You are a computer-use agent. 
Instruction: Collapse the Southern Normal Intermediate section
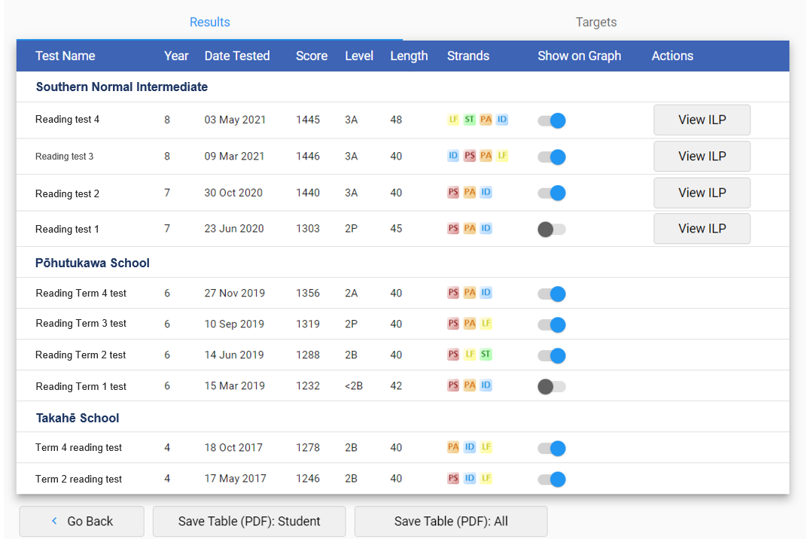pos(121,87)
